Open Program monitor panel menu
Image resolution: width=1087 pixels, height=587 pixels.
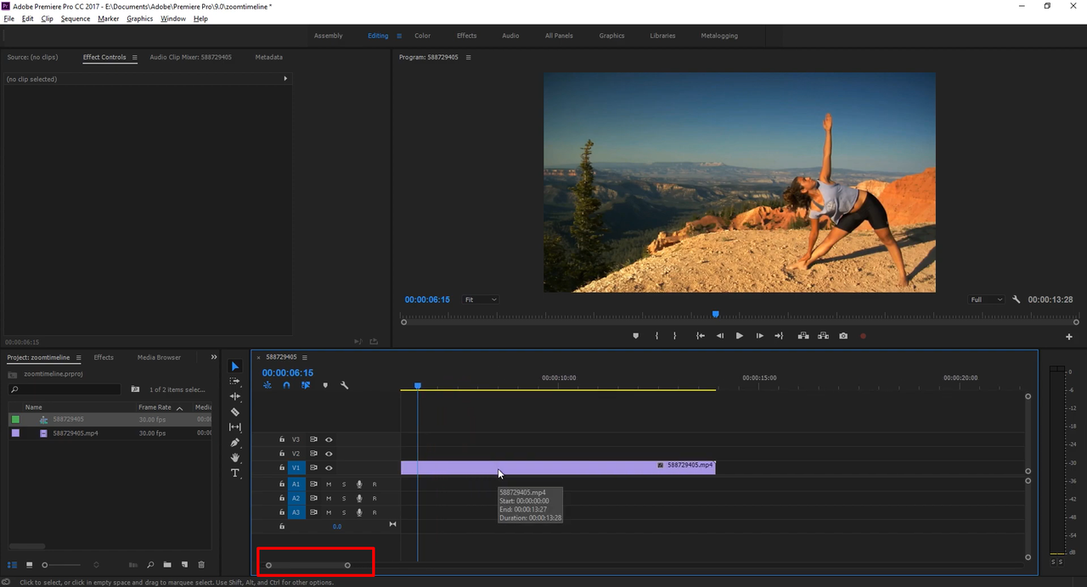click(x=468, y=58)
